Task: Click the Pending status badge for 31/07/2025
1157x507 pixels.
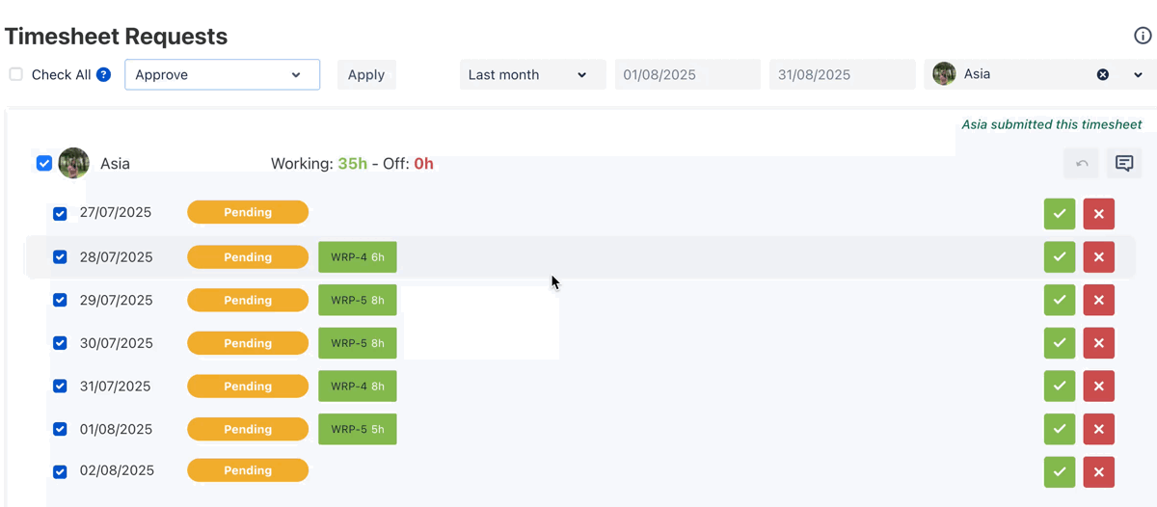Action: 248,387
